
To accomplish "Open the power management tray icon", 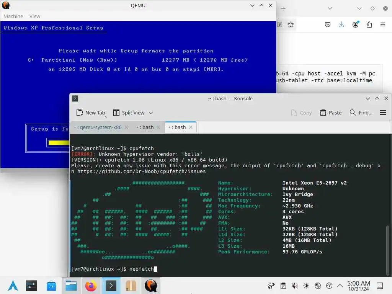I will coord(329,286).
